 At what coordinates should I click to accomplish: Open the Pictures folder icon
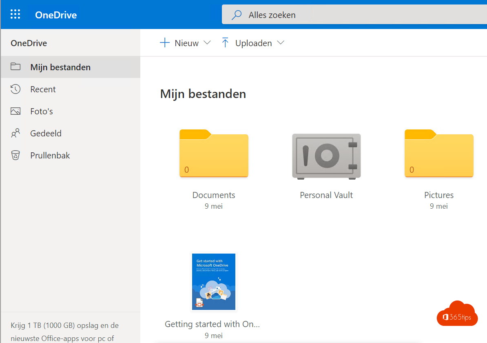tap(439, 153)
